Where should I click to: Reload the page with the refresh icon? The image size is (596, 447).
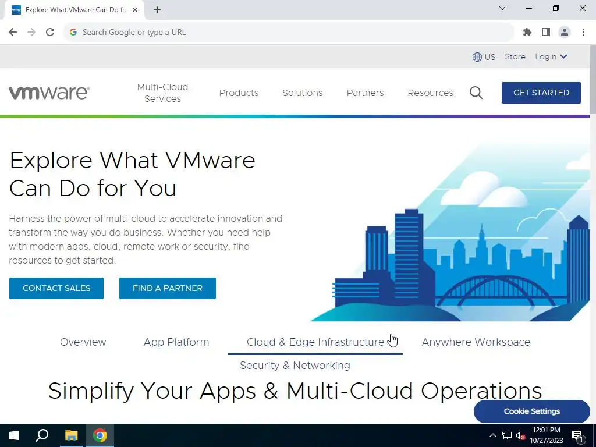[50, 33]
